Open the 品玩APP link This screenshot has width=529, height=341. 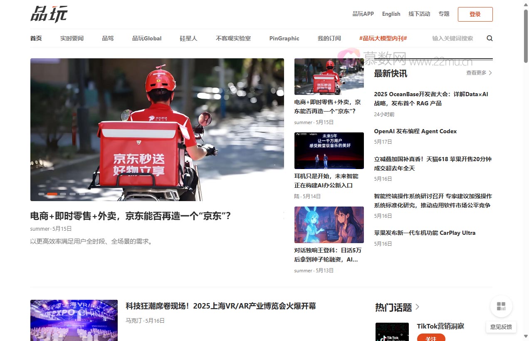(363, 14)
